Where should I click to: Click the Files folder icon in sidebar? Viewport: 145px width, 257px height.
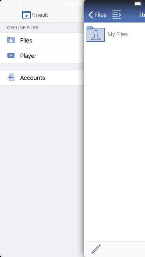[11, 40]
